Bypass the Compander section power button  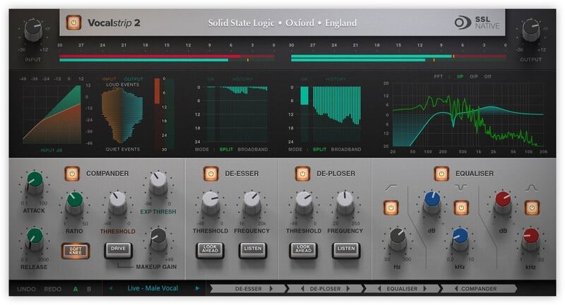point(71,173)
